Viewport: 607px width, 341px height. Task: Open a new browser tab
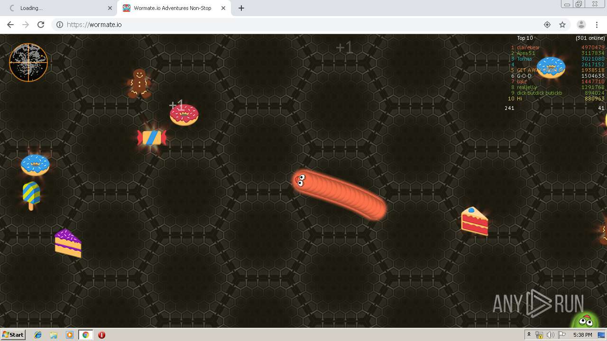pos(241,8)
